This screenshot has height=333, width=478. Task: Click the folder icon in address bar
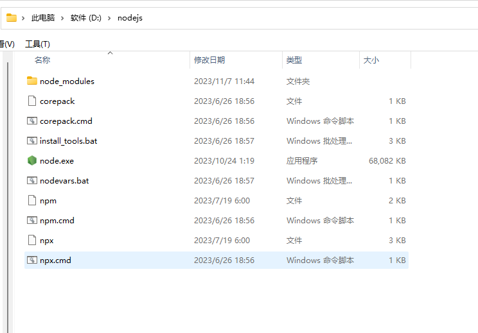pos(12,17)
